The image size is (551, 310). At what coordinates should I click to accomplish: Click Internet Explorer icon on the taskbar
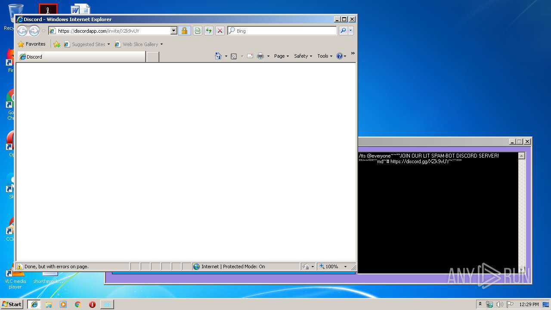click(x=34, y=304)
